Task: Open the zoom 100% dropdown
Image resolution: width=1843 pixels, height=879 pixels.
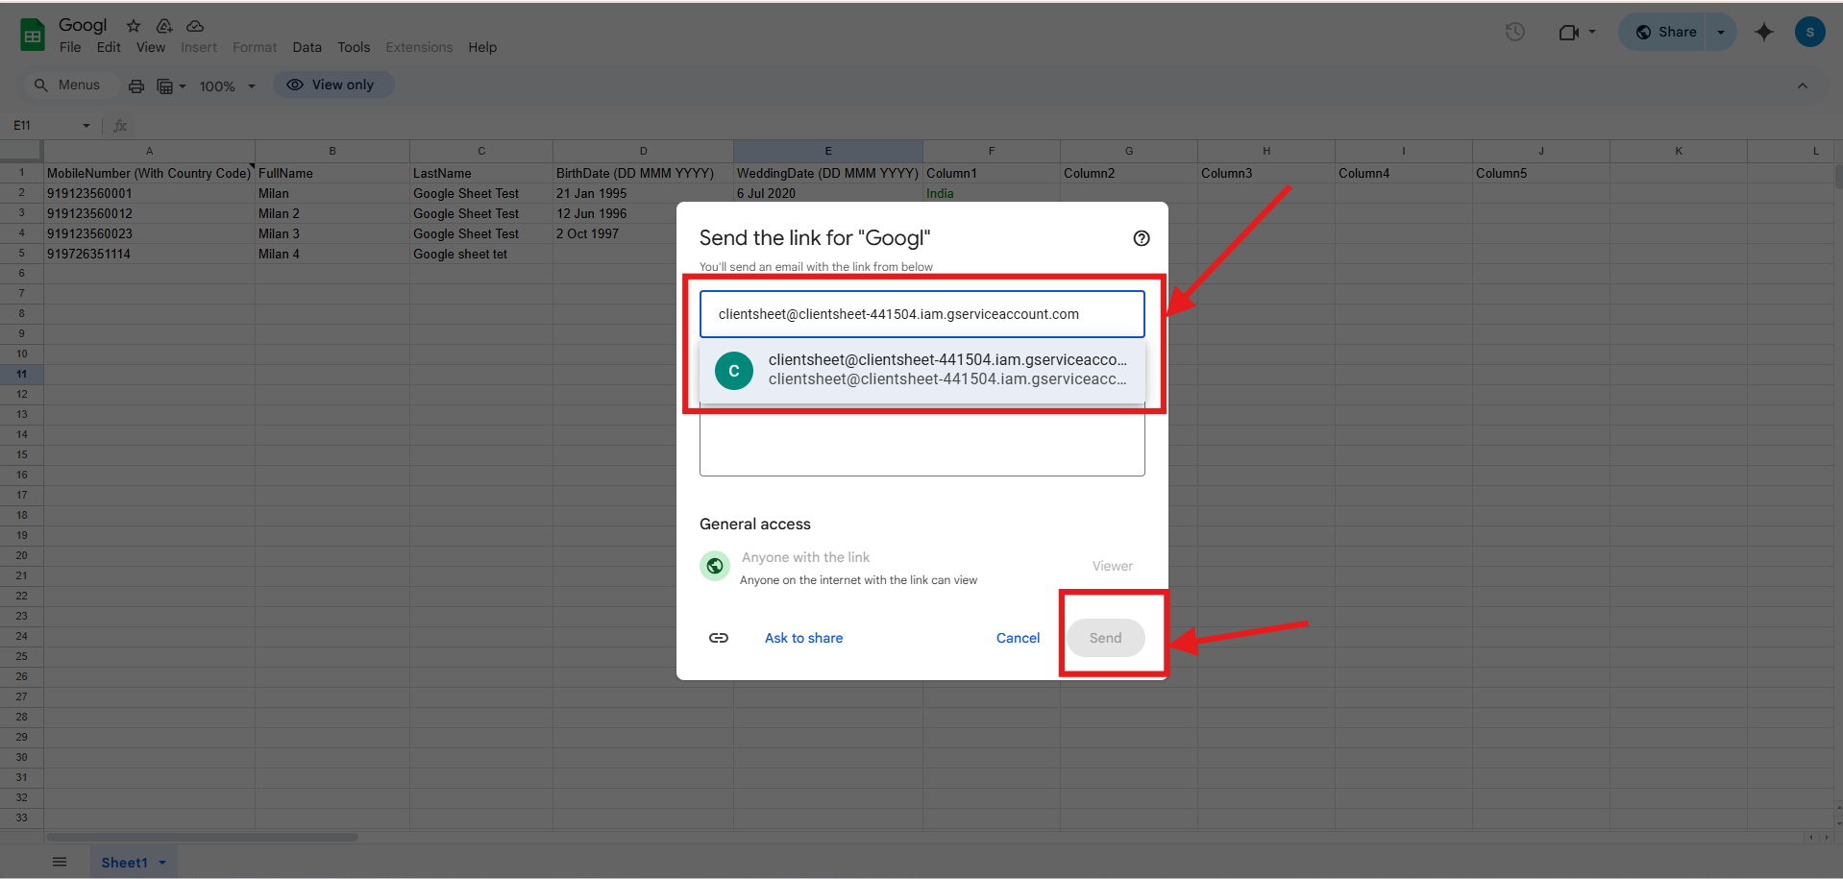Action: (228, 86)
